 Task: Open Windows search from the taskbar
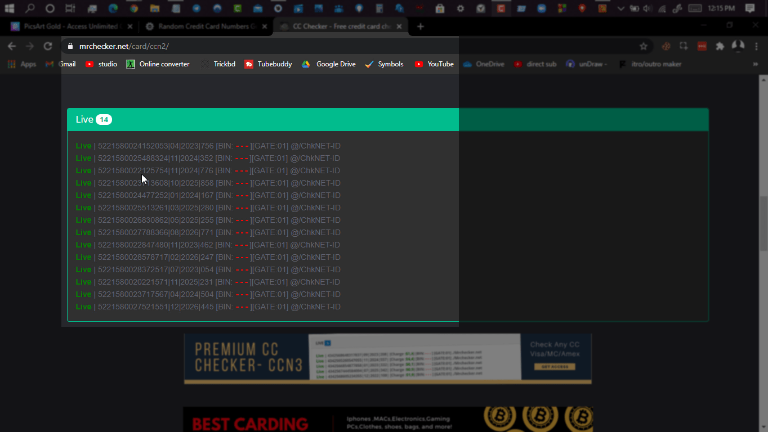pyautogui.click(x=30, y=8)
